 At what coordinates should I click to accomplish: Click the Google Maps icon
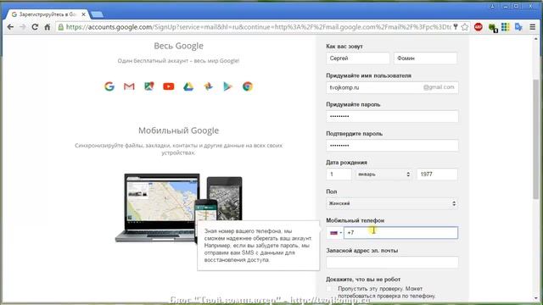[x=149, y=86]
